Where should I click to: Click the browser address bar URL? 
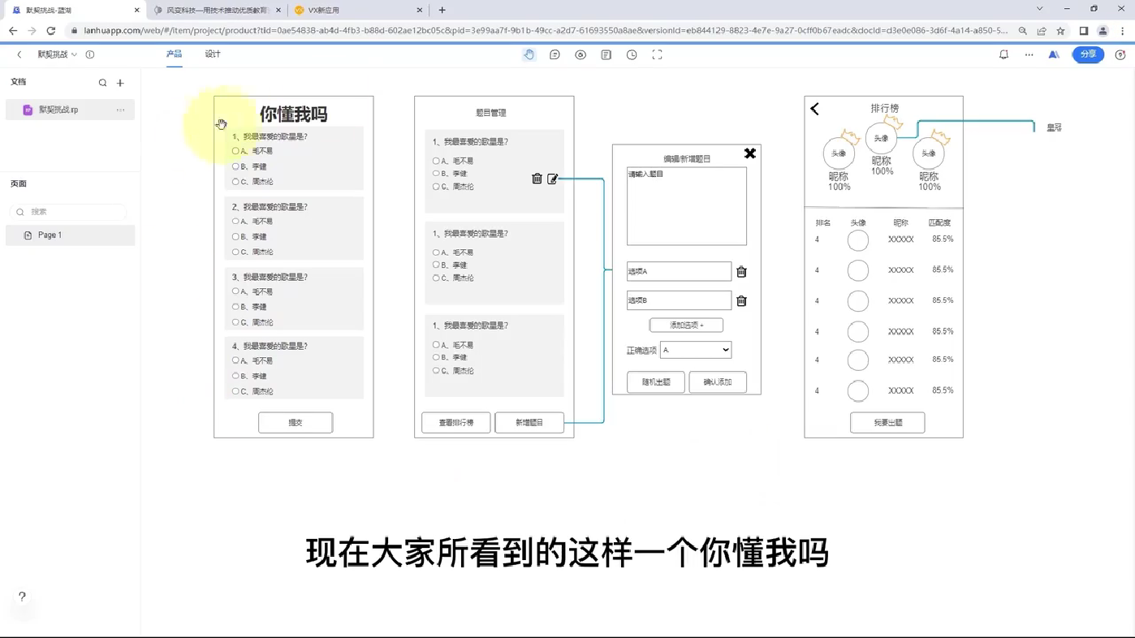[546, 31]
